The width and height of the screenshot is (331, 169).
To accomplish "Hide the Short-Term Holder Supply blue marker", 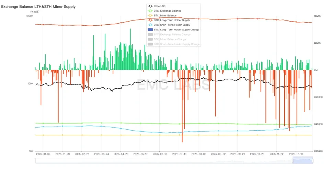I will point(150,25).
